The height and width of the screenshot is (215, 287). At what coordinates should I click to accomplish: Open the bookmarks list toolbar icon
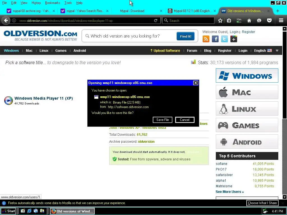coord(229,20)
